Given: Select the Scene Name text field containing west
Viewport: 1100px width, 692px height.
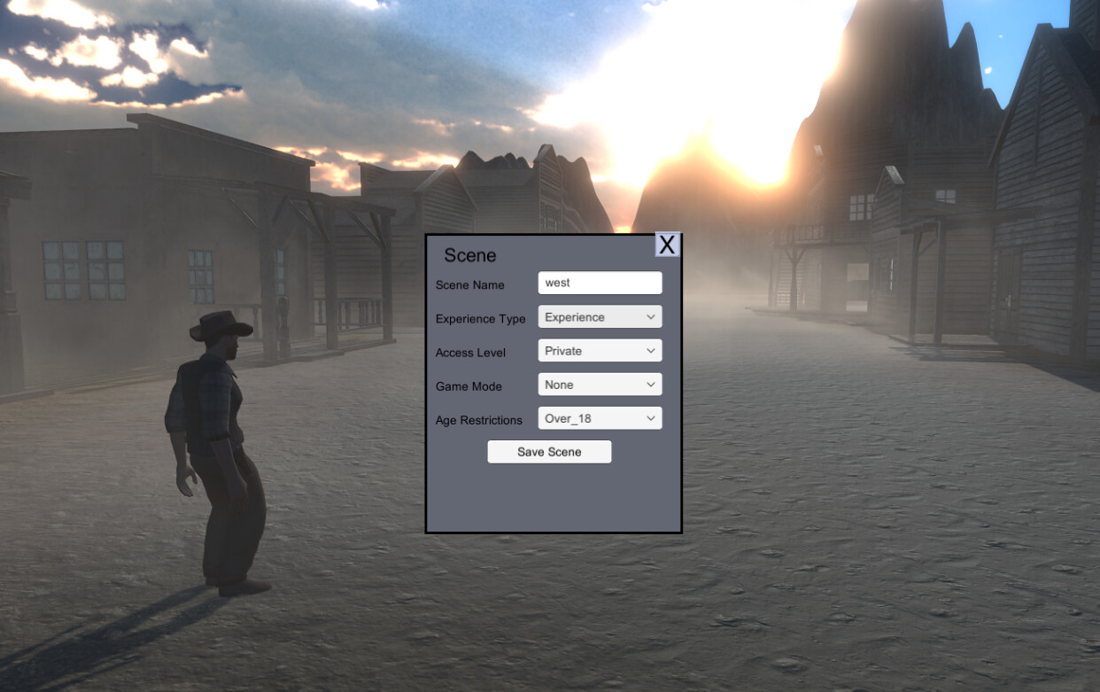Looking at the screenshot, I should 600,282.
